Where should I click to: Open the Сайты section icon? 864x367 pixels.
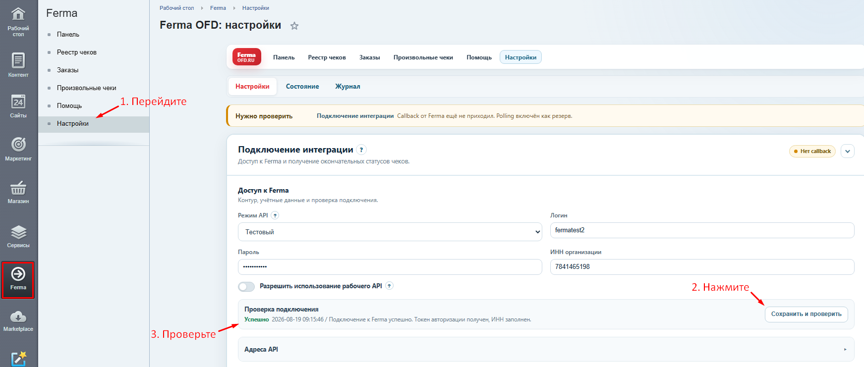coord(18,106)
